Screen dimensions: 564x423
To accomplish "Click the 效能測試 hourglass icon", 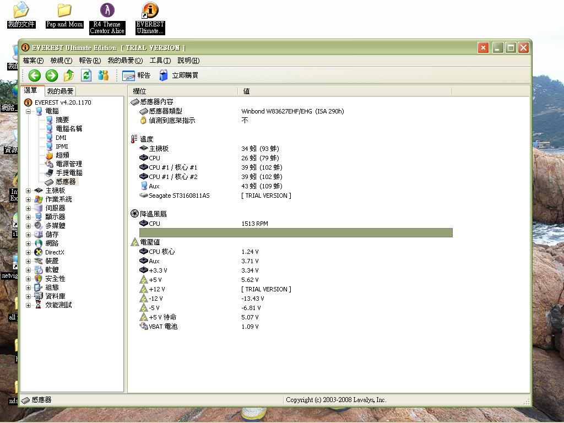I will [39, 305].
